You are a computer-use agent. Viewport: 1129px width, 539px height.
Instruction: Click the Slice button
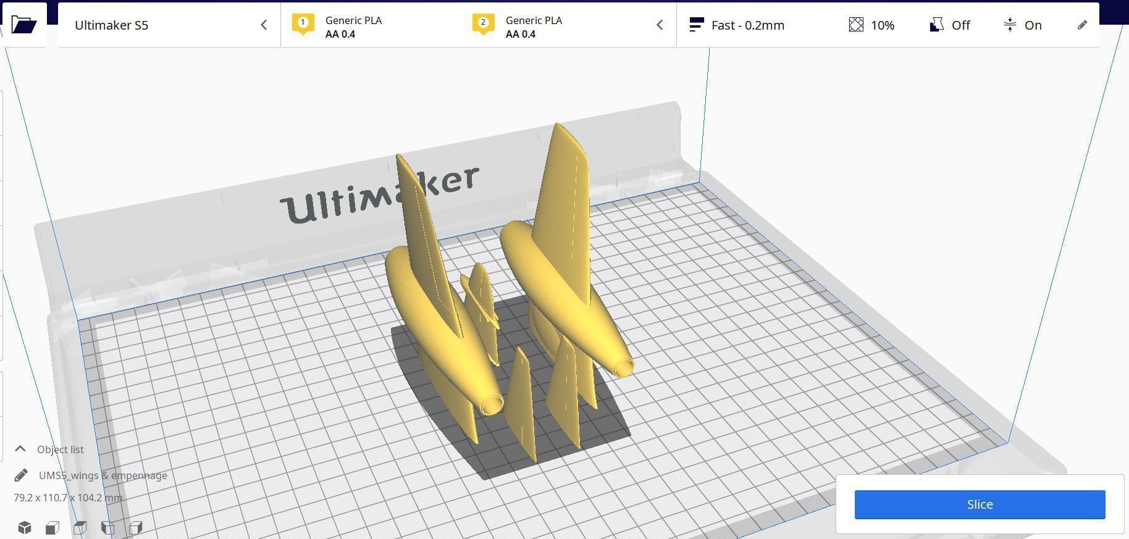pyautogui.click(x=980, y=504)
